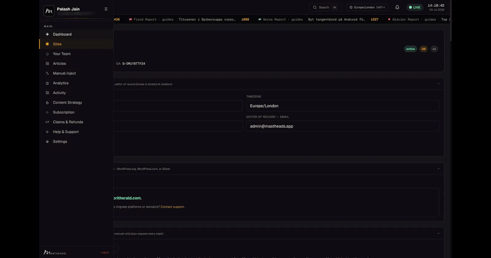This screenshot has width=491, height=258.
Task: Open Settings in the sidebar
Action: [76, 142]
